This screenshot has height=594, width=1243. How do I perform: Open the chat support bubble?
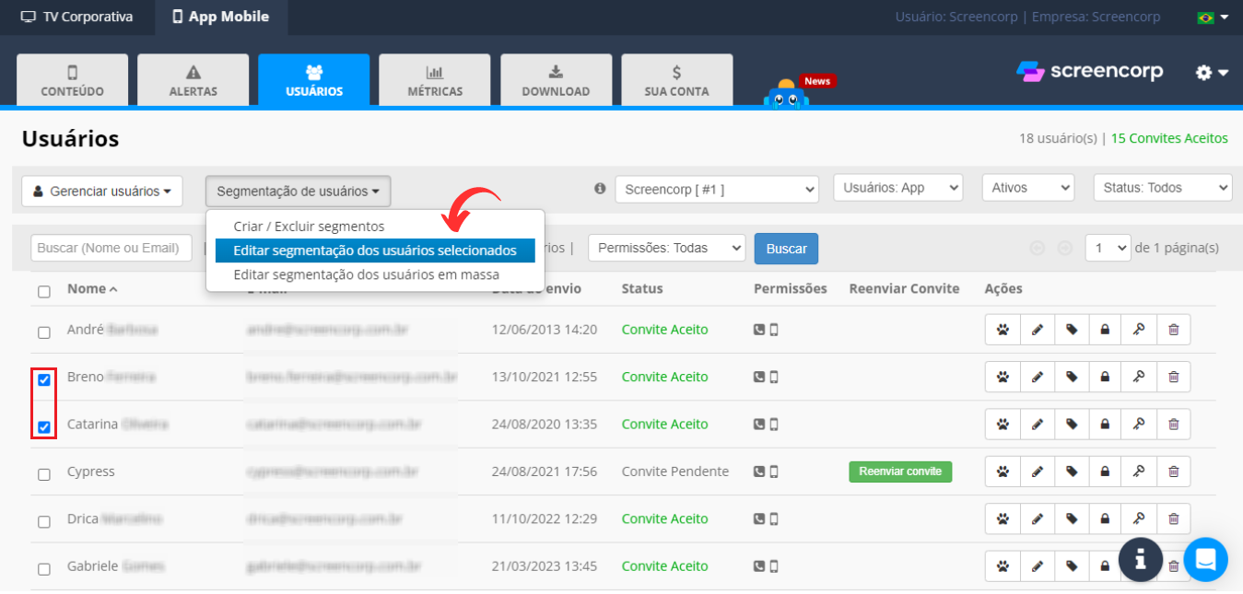pos(1205,559)
